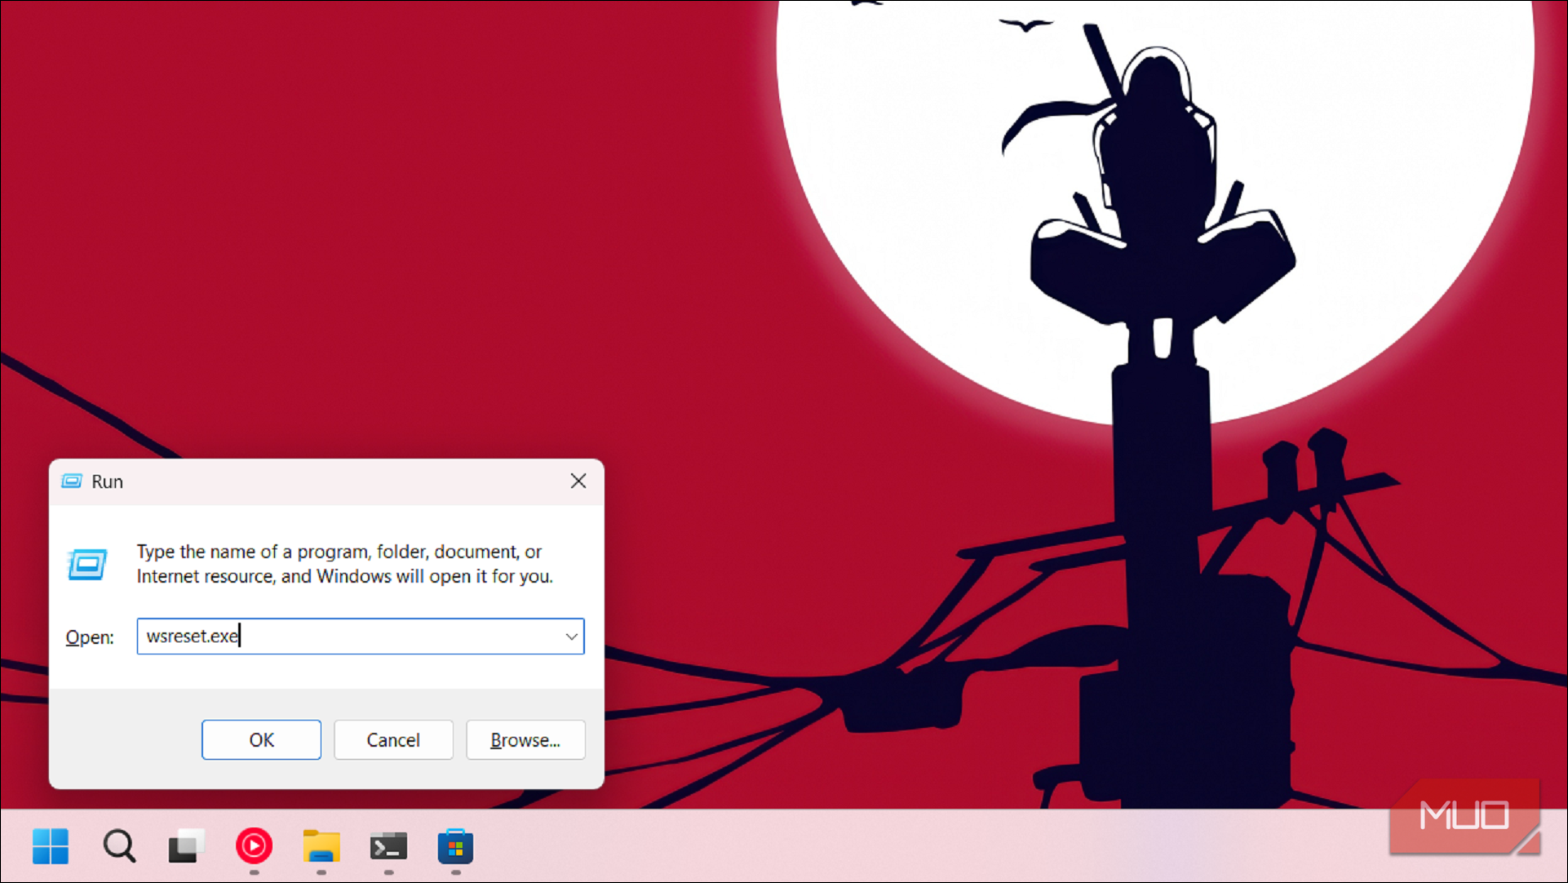Click the large Run icon beside the description
The width and height of the screenshot is (1568, 883).
87,564
